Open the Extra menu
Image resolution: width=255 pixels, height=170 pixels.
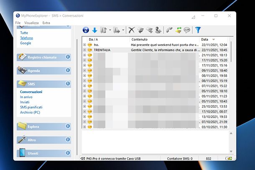[x=46, y=23]
